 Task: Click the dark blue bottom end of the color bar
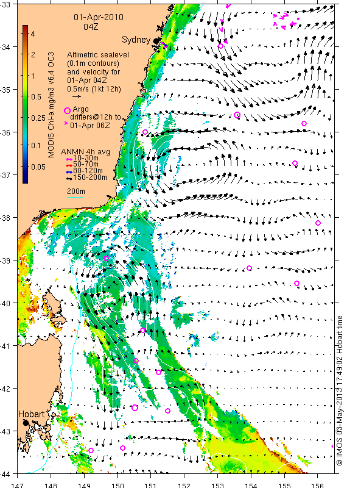pyautogui.click(x=25, y=181)
